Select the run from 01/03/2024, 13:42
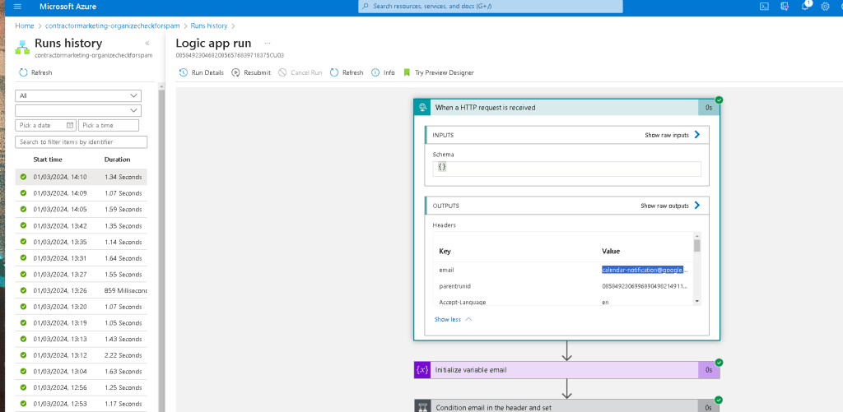843x412 pixels. tap(82, 225)
